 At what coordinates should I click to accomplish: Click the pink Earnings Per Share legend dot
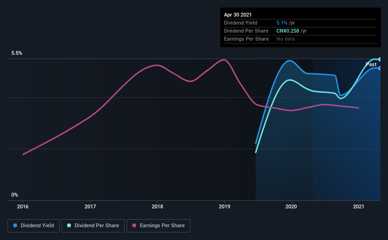point(134,225)
